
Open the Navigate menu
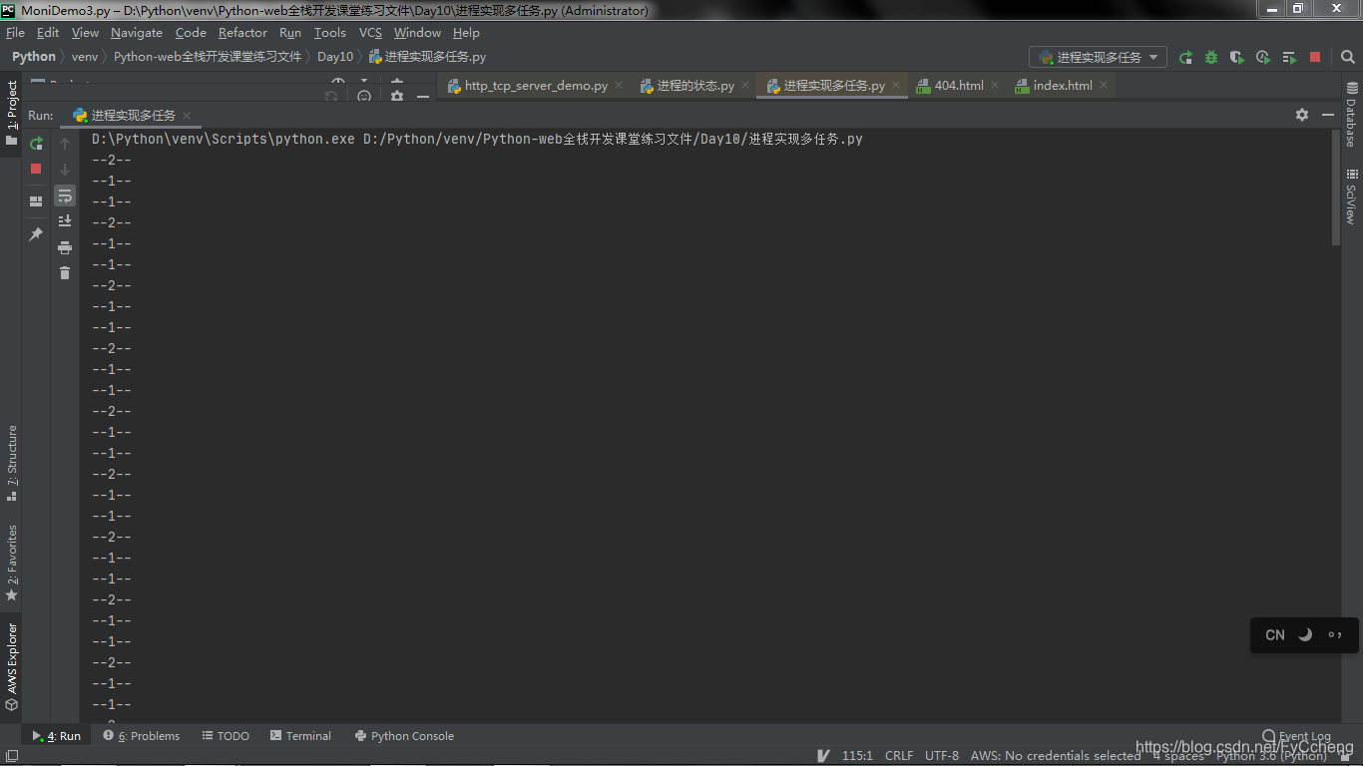click(x=137, y=33)
